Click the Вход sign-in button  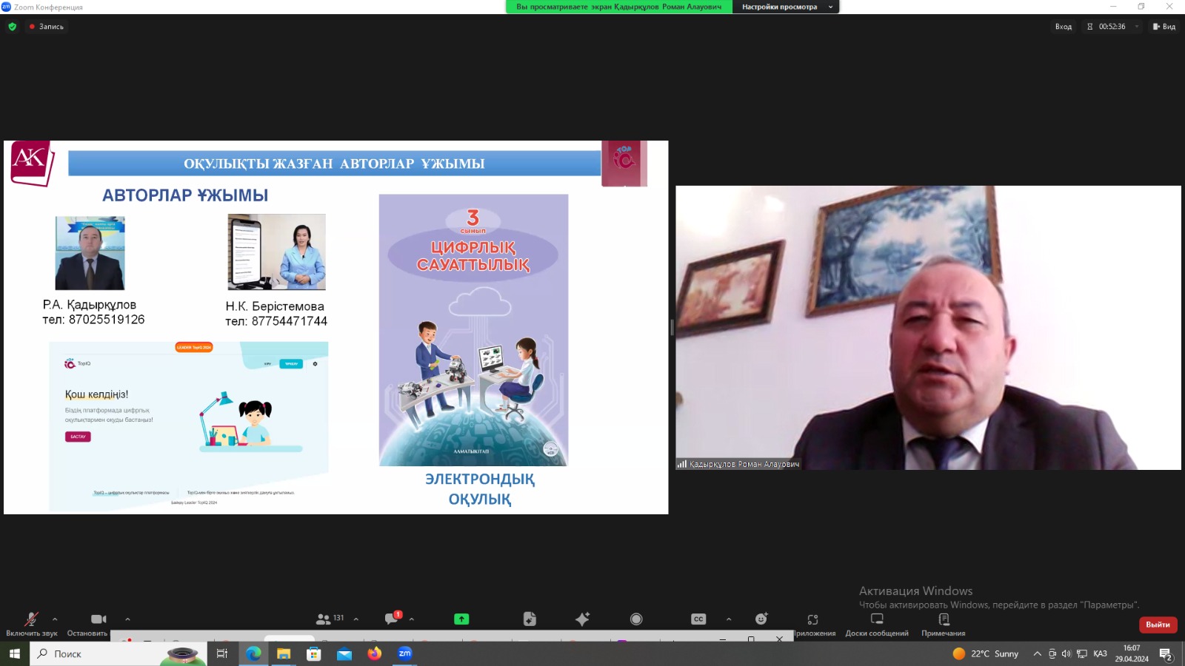[x=1064, y=27]
